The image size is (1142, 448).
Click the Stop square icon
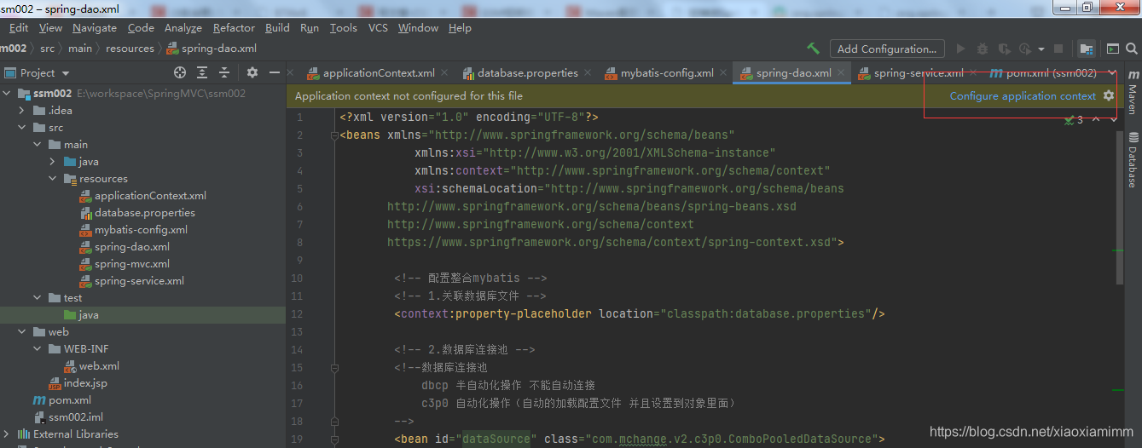(x=1058, y=49)
